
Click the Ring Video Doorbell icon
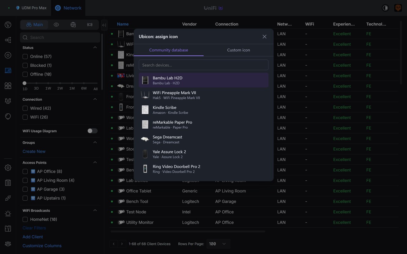coord(145,169)
